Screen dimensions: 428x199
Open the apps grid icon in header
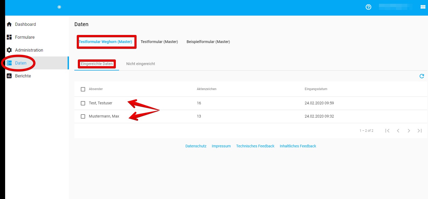[x=423, y=7]
